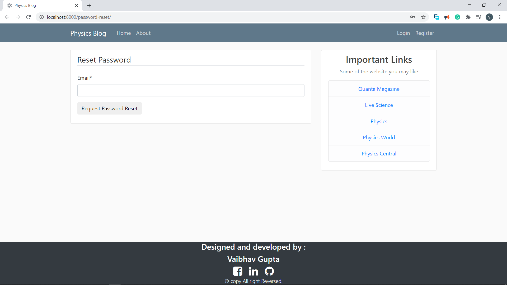The width and height of the screenshot is (507, 285).
Task: Open a new browser tab
Action: pos(89,6)
